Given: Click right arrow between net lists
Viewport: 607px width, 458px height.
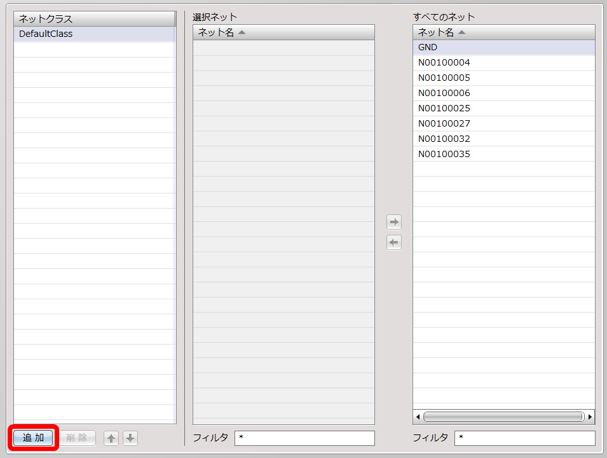Looking at the screenshot, I should pyautogui.click(x=394, y=222).
